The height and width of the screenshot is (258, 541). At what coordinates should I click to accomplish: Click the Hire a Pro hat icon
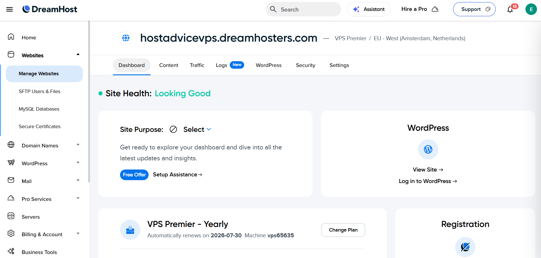435,9
